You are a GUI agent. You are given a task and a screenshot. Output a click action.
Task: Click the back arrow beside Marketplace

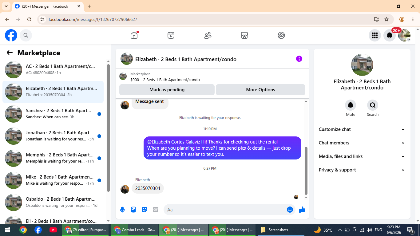[x=10, y=53]
